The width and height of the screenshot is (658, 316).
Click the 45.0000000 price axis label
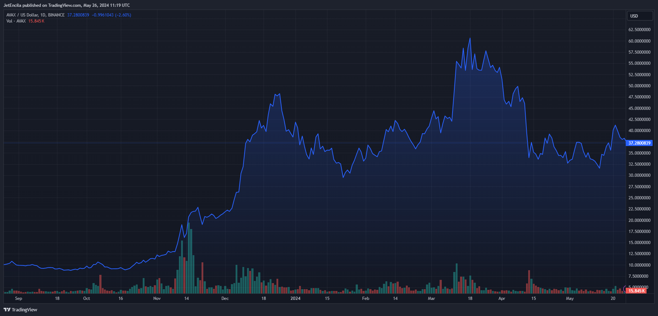[639, 108]
